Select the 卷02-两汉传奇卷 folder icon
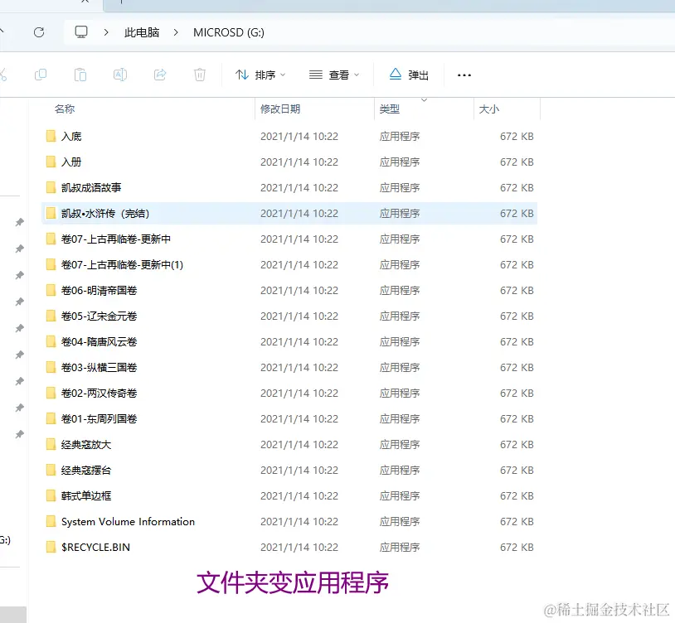The width and height of the screenshot is (675, 623). pos(51,393)
